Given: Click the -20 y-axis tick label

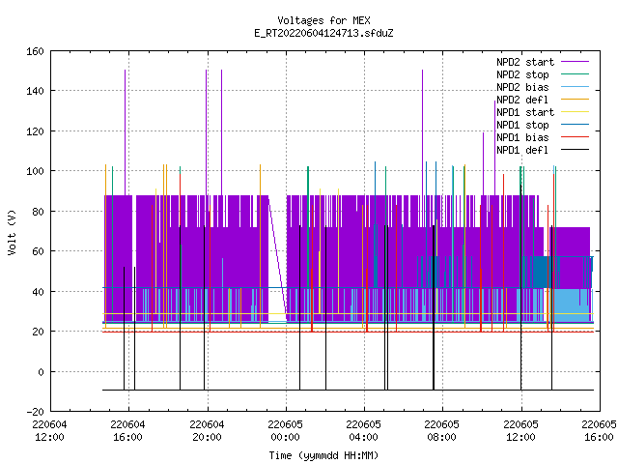Looking at the screenshot, I should tap(35, 412).
